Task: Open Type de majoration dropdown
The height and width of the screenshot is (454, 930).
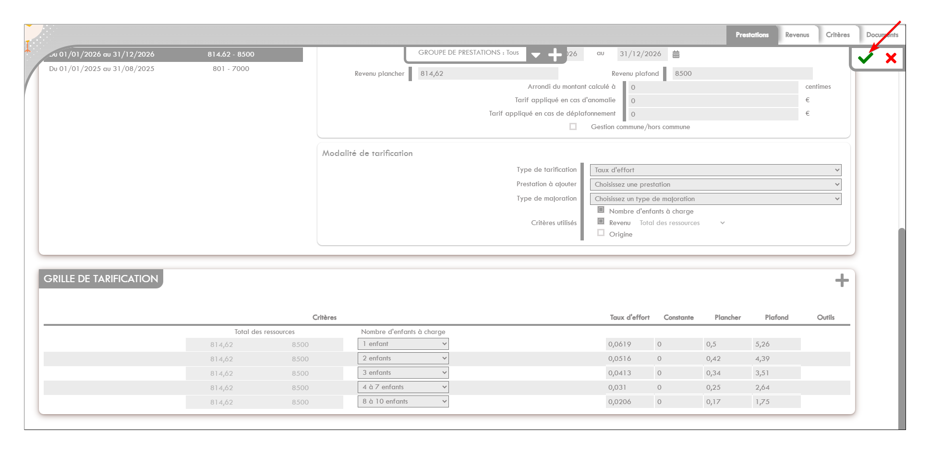Action: point(715,199)
